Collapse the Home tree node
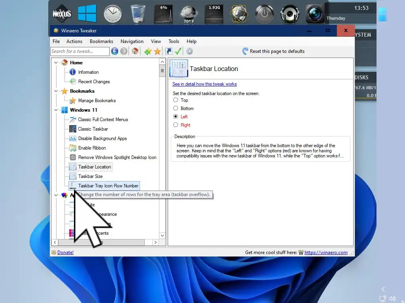The image size is (405, 303). (x=56, y=63)
